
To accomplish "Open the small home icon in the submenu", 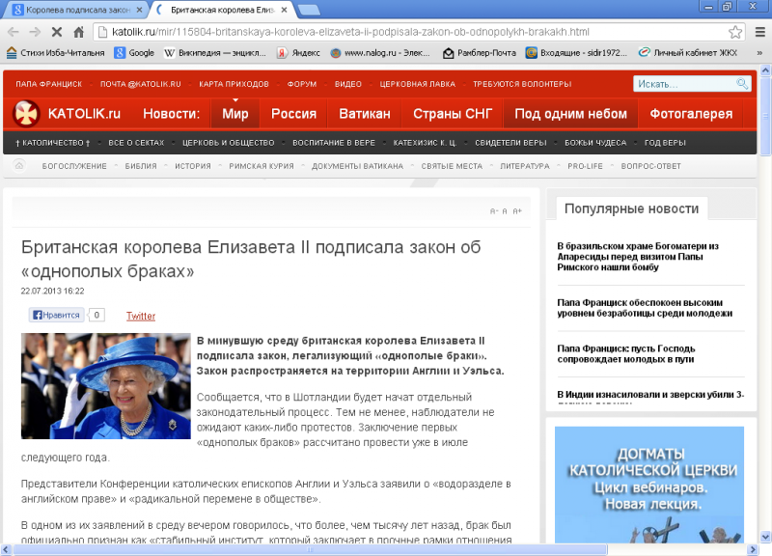I will [19, 165].
